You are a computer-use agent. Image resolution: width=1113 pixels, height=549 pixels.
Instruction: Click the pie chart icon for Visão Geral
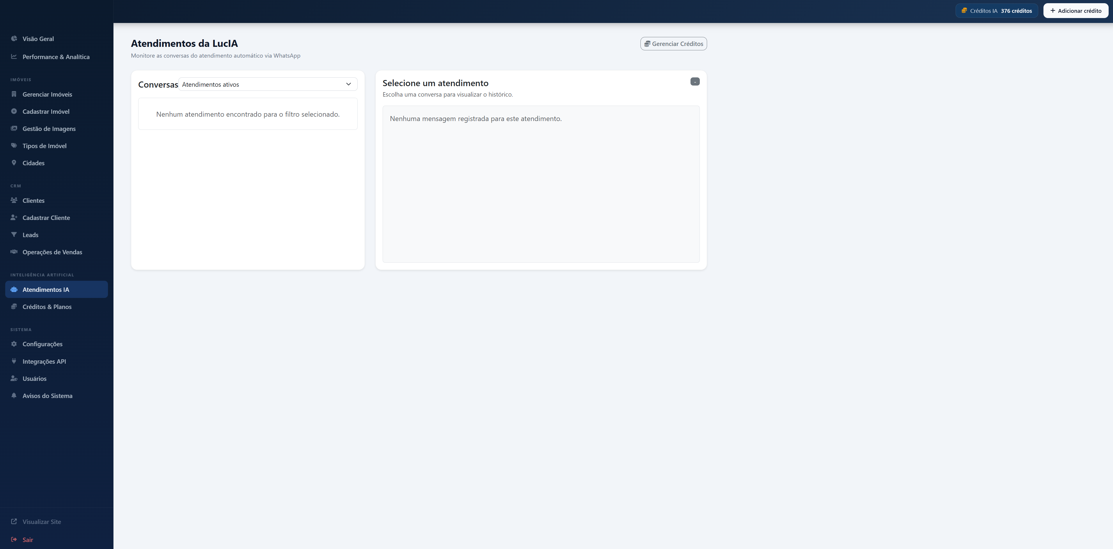[14, 38]
